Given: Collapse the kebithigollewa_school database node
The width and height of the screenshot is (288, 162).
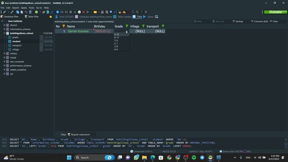Looking at the screenshot, I should [x=4, y=33].
